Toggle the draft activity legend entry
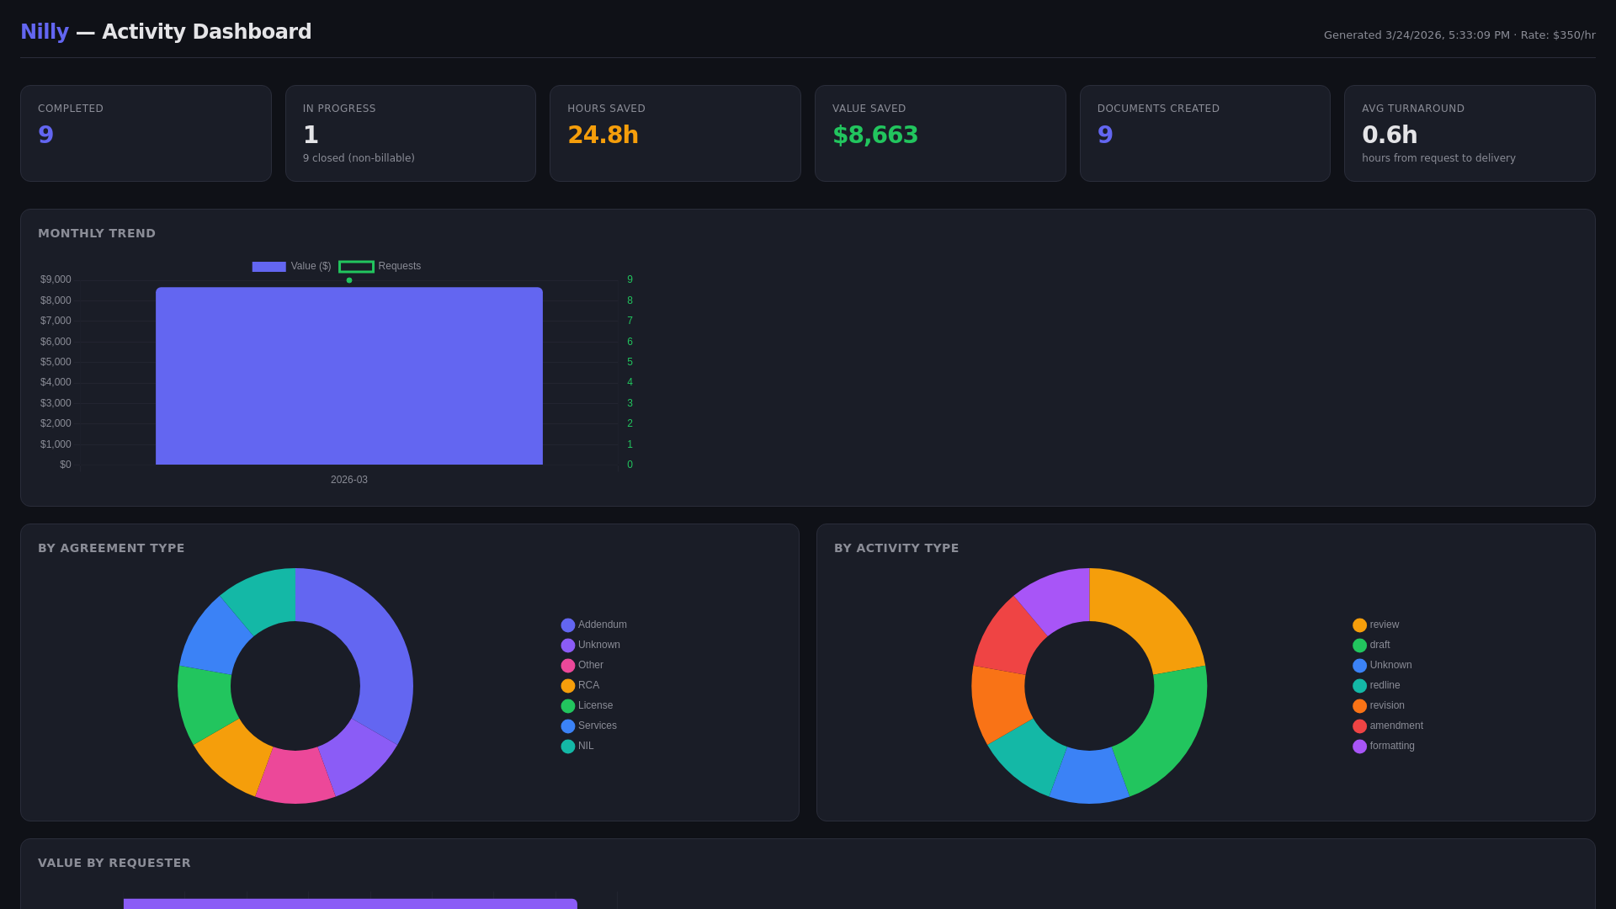 coord(1372,646)
